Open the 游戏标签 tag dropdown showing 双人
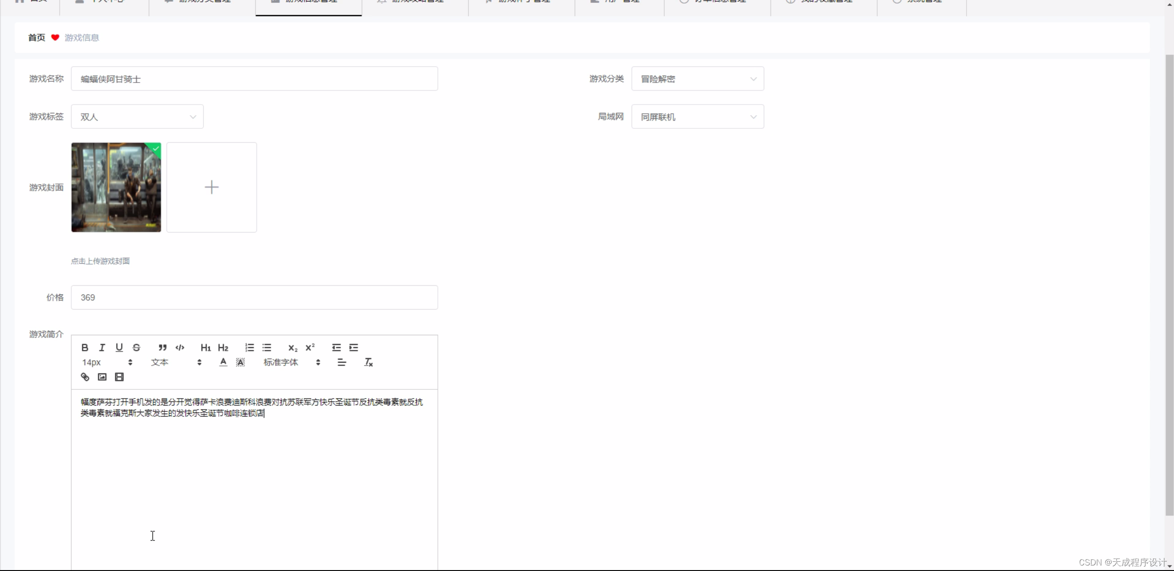This screenshot has height=571, width=1174. point(137,116)
